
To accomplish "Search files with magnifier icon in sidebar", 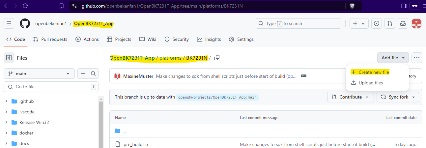I will click(x=93, y=74).
